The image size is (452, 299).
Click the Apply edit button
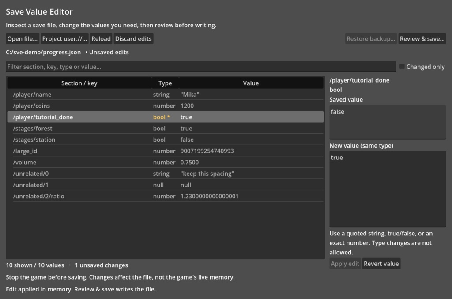(x=345, y=264)
